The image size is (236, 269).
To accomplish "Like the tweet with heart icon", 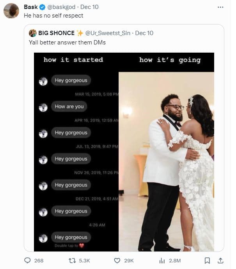I will [117, 260].
